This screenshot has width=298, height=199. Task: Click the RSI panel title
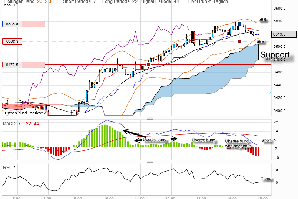[x=7, y=168]
